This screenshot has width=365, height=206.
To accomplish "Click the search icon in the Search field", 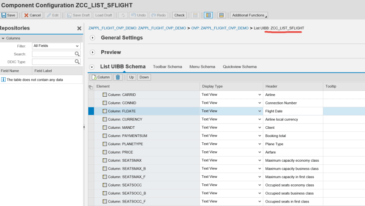I will 77,54.
